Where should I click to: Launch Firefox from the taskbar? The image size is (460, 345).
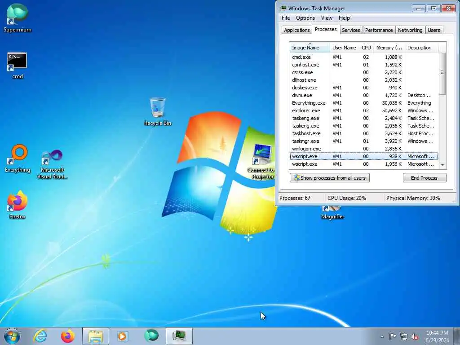[x=67, y=336]
